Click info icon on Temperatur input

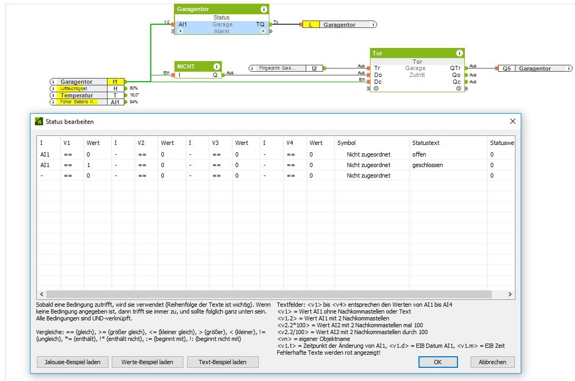[54, 95]
